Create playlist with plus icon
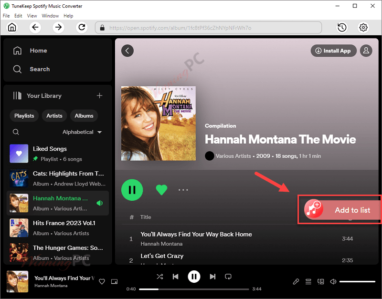The height and width of the screenshot is (299, 382). tap(99, 95)
